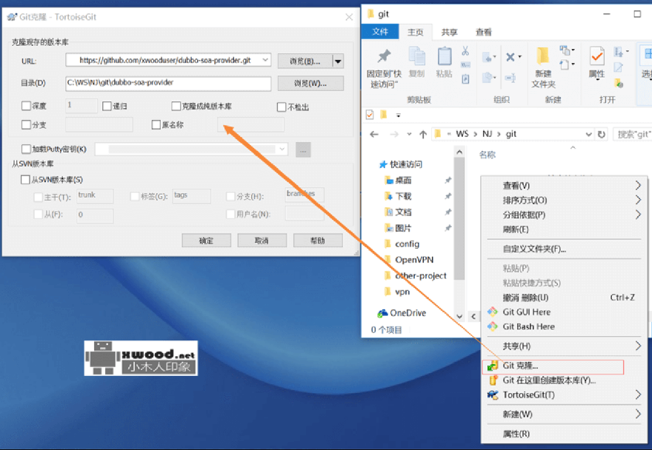Click the 取消 button in Git clone dialog
The width and height of the screenshot is (652, 450).
[x=262, y=241]
